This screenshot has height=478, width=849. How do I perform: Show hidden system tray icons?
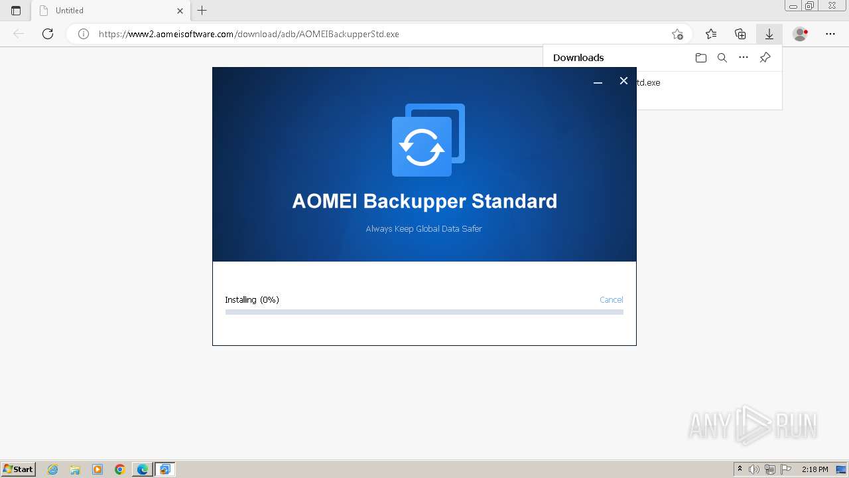pos(740,469)
